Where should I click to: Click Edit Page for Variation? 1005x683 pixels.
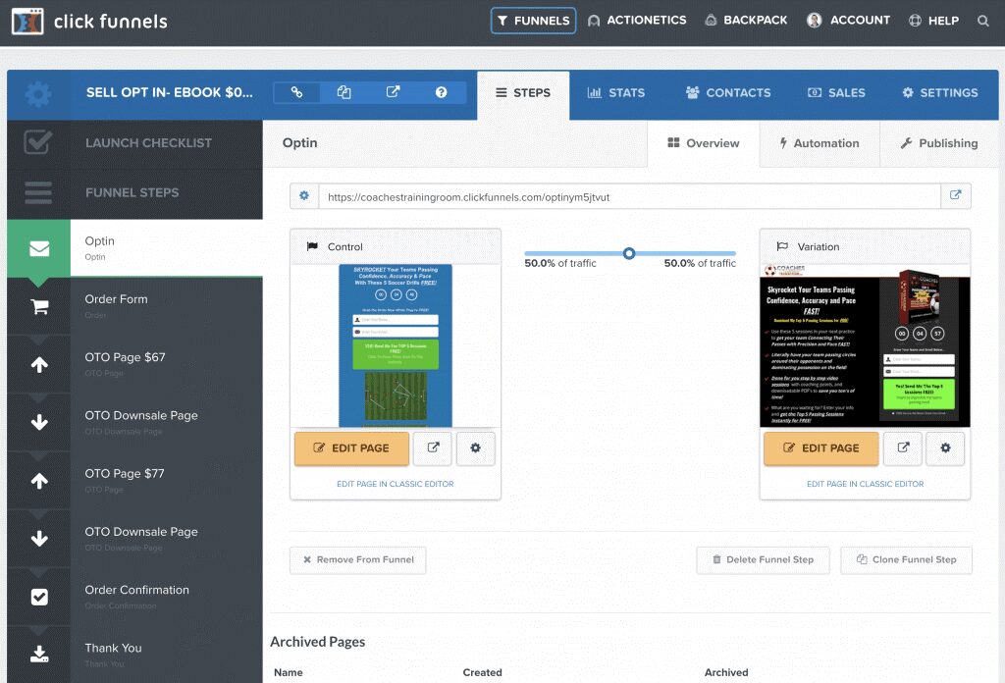point(821,447)
